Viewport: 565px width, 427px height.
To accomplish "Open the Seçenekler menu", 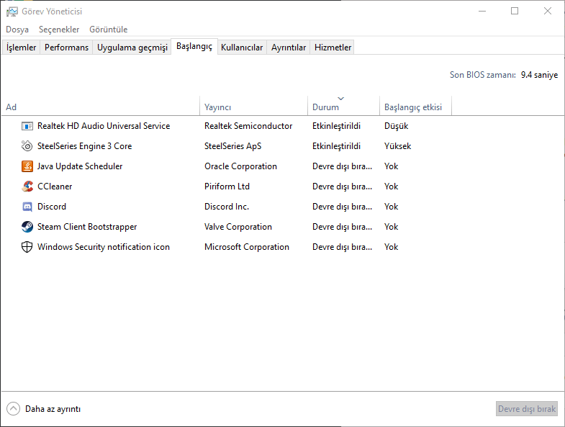I will click(59, 30).
